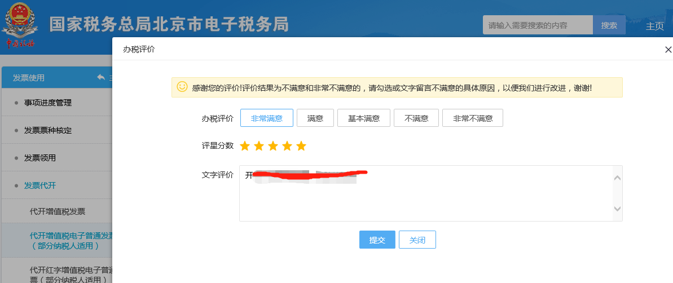Submit the evaluation with 提交
This screenshot has width=673, height=283.
click(377, 240)
